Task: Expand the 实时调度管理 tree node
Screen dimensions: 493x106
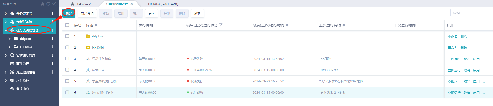Action: coord(6,55)
